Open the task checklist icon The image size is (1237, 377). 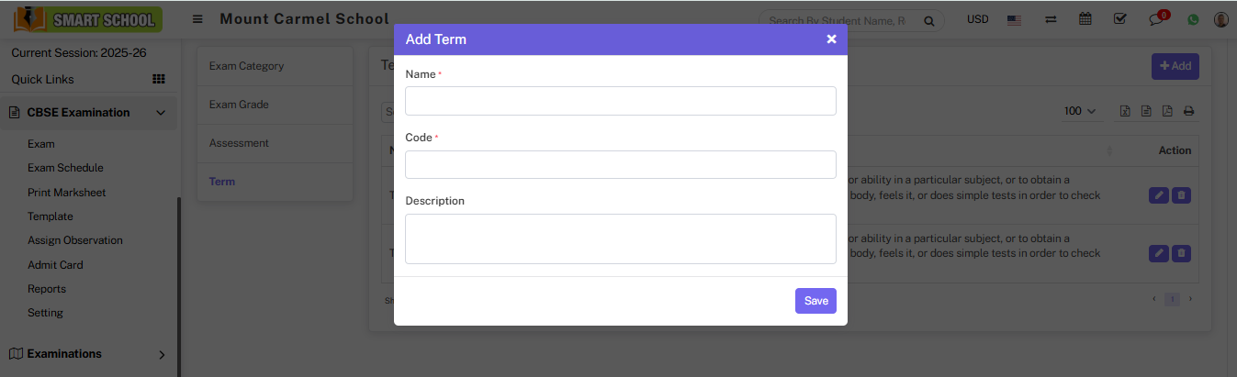tap(1119, 19)
